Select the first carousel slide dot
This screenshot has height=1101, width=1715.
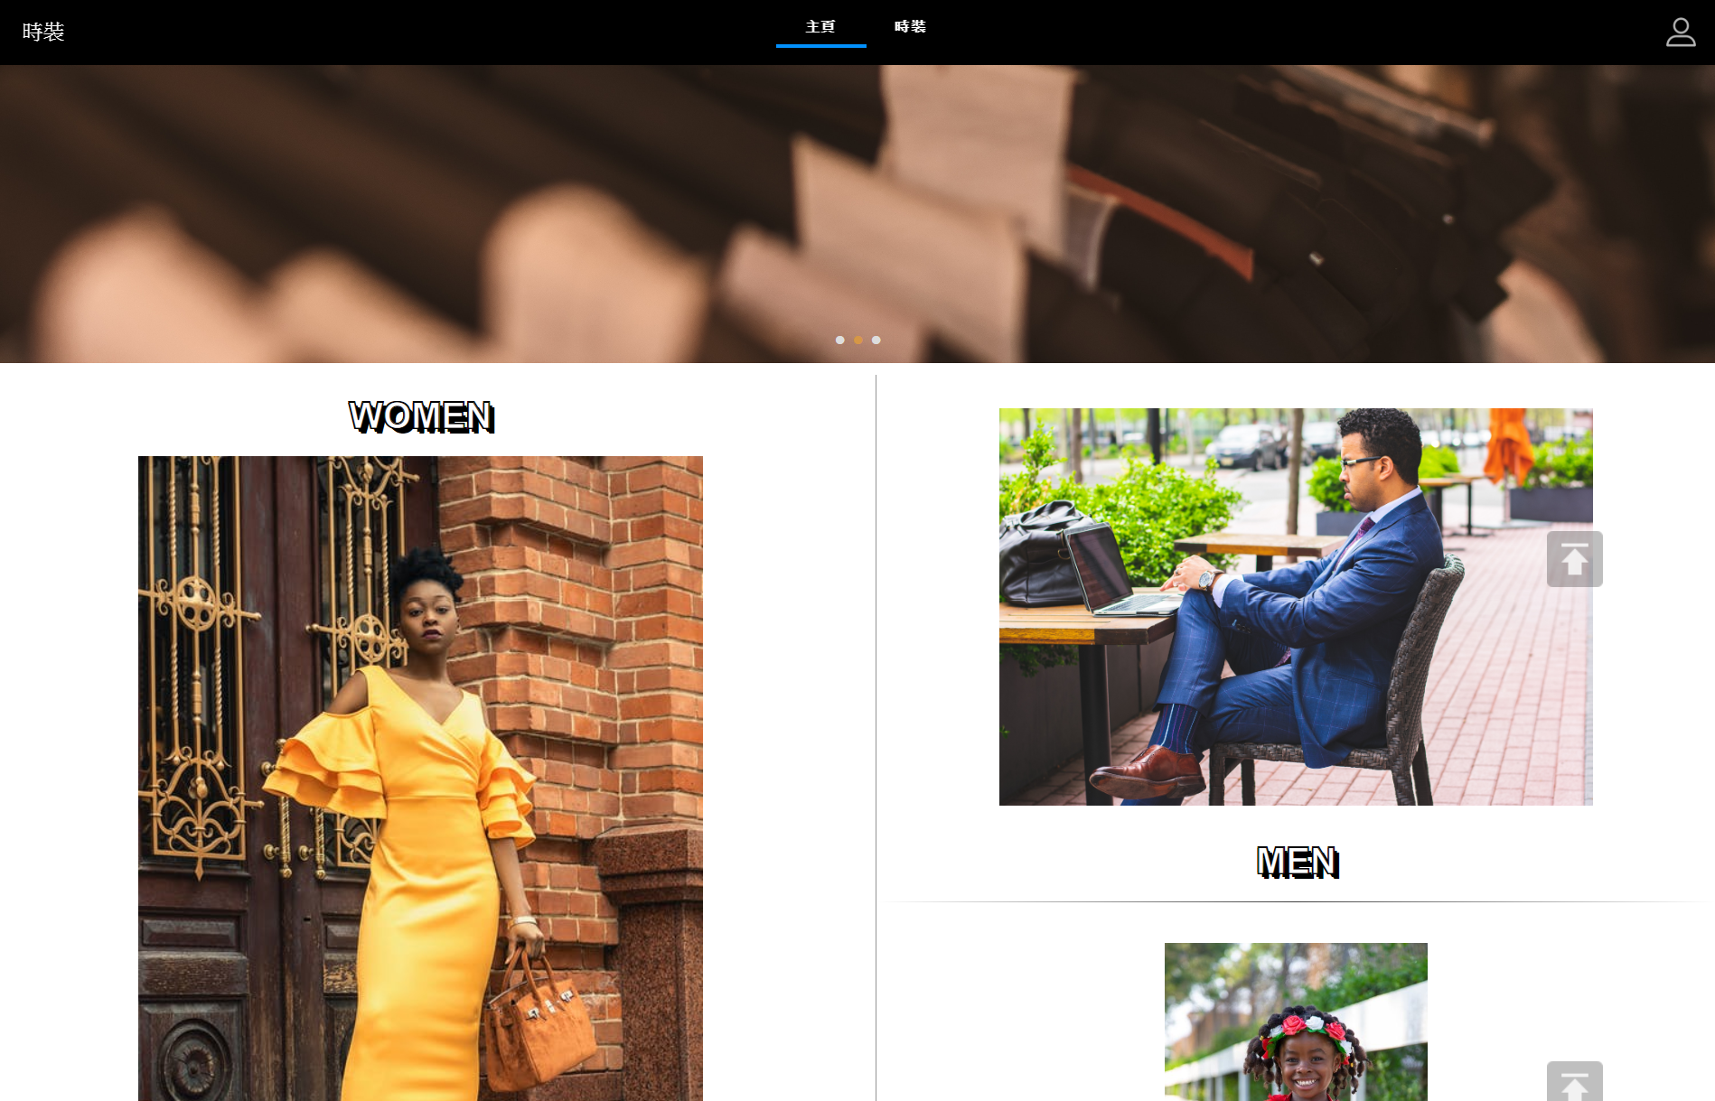[x=840, y=341]
